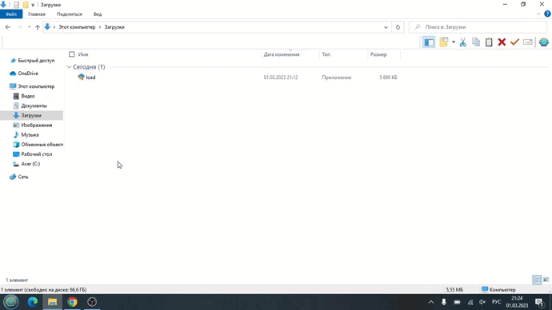Sort by the Дата изменения column header
552x310 pixels.
click(282, 54)
